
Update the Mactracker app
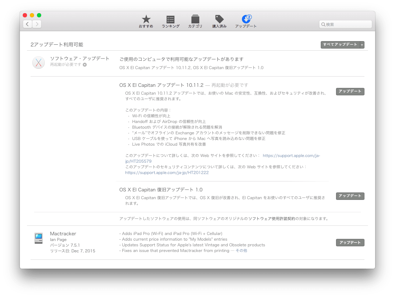coord(350,243)
